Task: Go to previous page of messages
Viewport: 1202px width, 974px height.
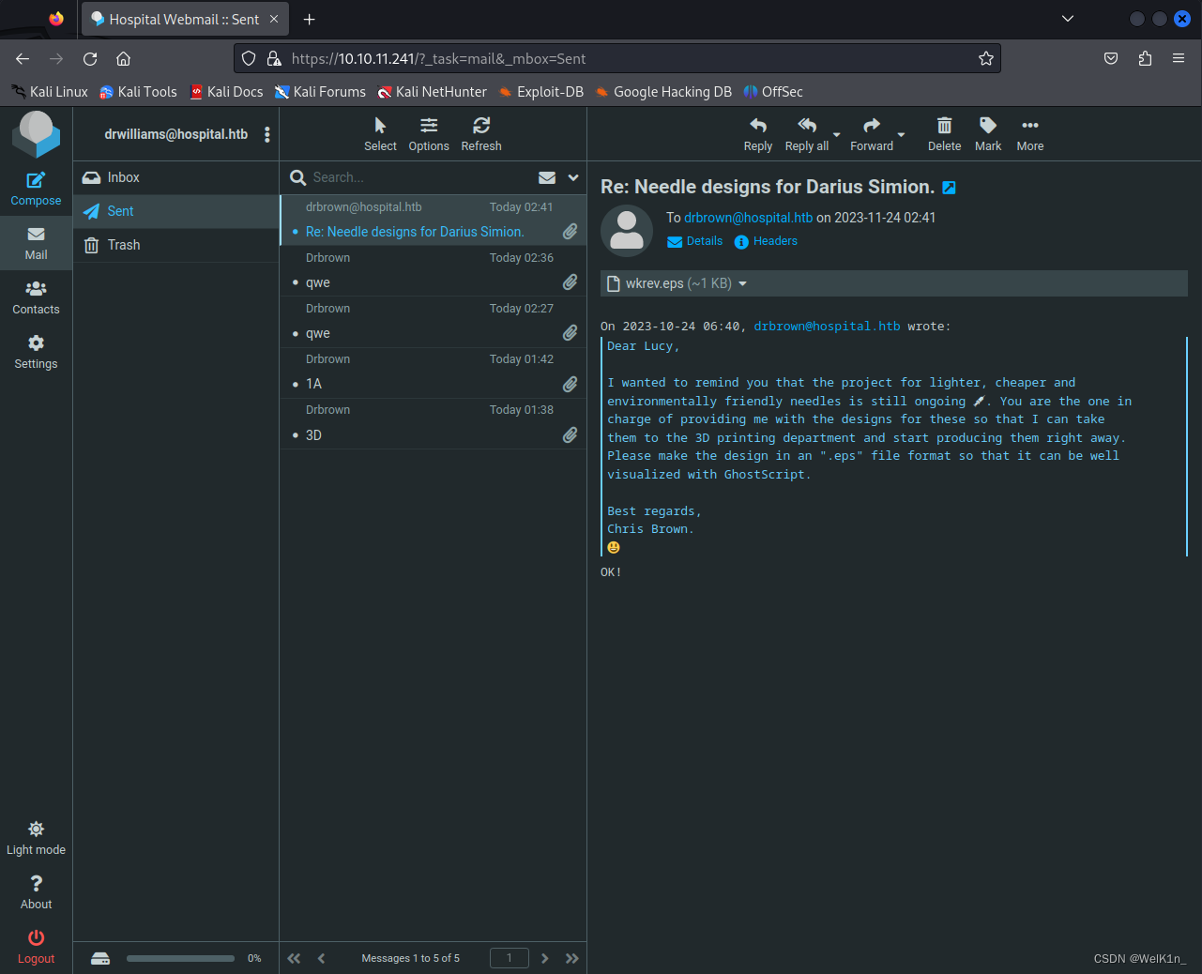Action: [x=322, y=958]
